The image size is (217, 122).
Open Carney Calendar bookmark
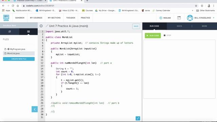point(161,11)
